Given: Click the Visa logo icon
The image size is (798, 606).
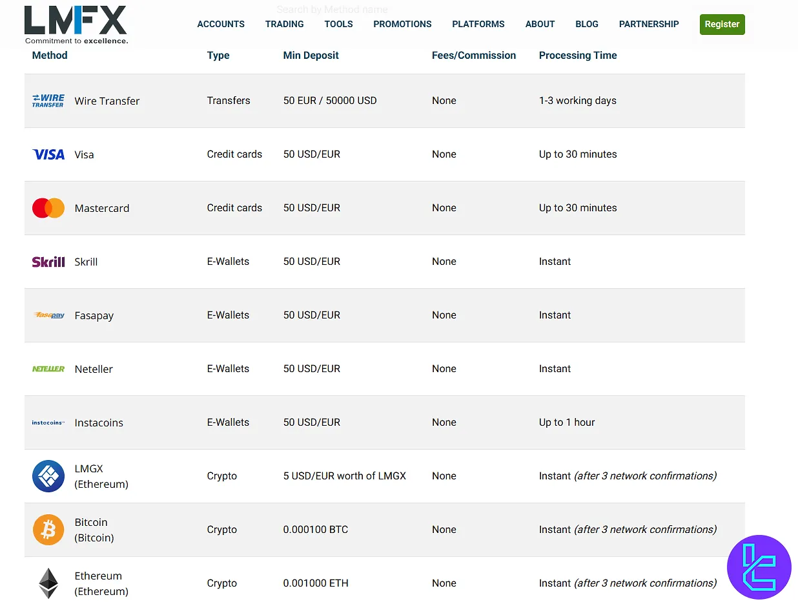Looking at the screenshot, I should [x=48, y=154].
